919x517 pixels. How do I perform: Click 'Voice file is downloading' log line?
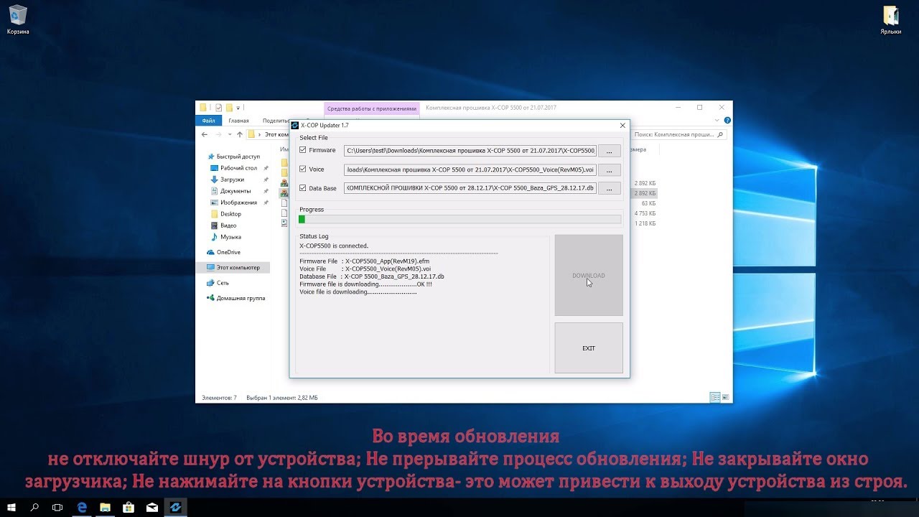click(x=358, y=292)
